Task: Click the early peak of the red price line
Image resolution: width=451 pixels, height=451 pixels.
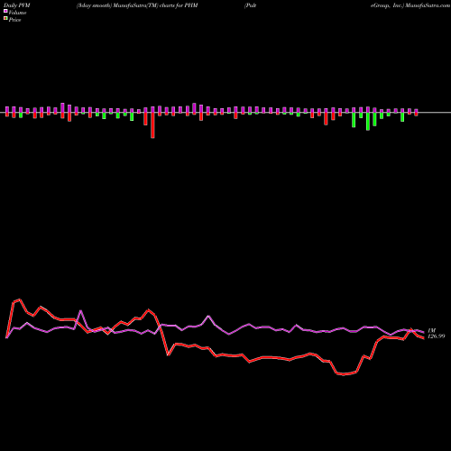Action: [20, 299]
